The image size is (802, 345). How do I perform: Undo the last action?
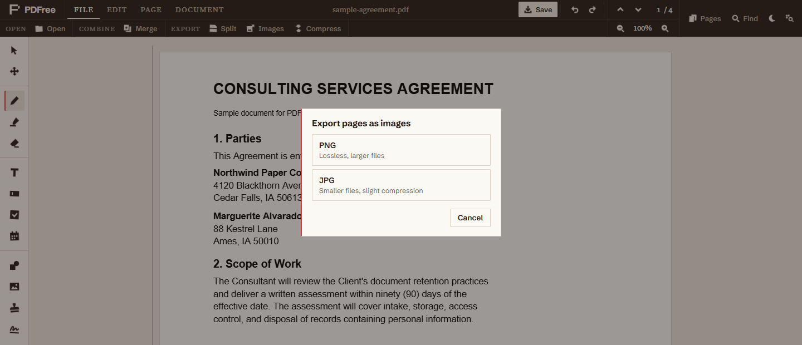575,10
